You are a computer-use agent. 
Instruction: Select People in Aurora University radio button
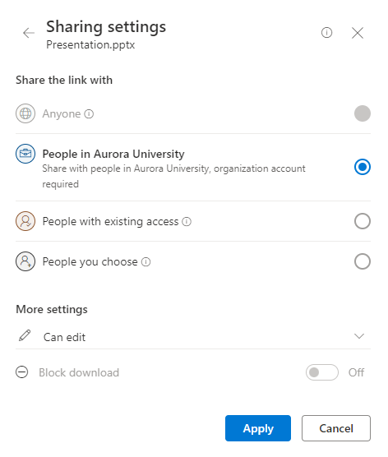363,167
